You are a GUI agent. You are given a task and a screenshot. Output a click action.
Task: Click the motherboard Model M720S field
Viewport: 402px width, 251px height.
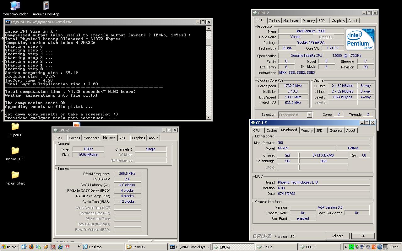[306, 148]
